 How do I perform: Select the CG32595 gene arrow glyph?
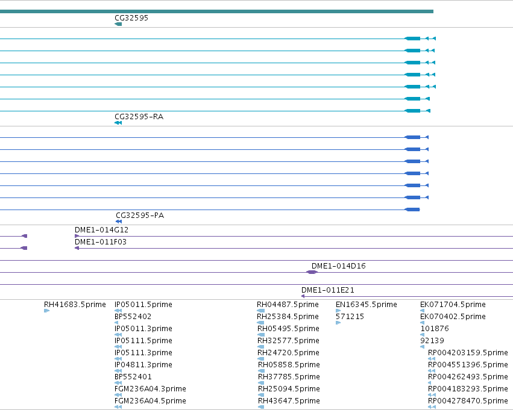pos(118,24)
